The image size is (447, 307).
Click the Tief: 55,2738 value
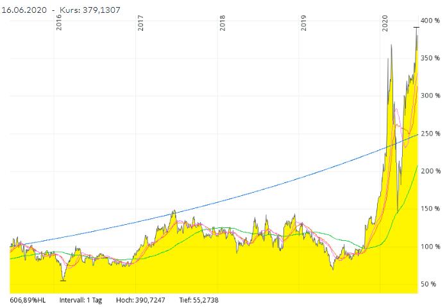(199, 300)
